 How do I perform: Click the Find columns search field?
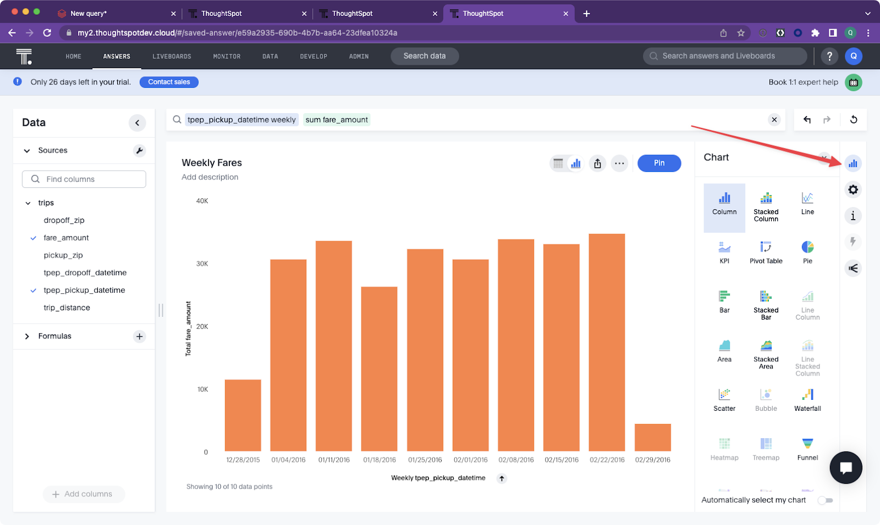(x=84, y=179)
